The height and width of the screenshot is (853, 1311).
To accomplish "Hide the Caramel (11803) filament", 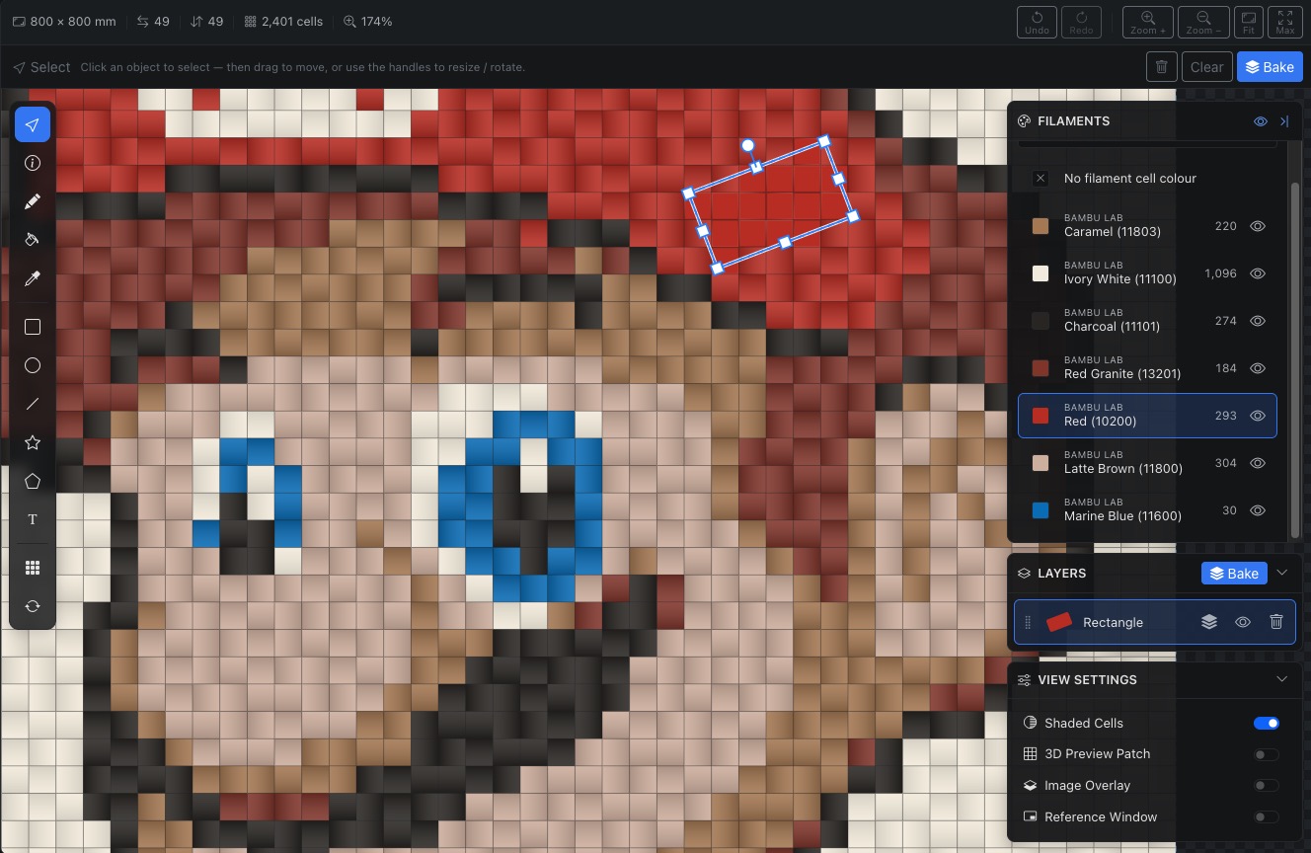I will pyautogui.click(x=1258, y=226).
